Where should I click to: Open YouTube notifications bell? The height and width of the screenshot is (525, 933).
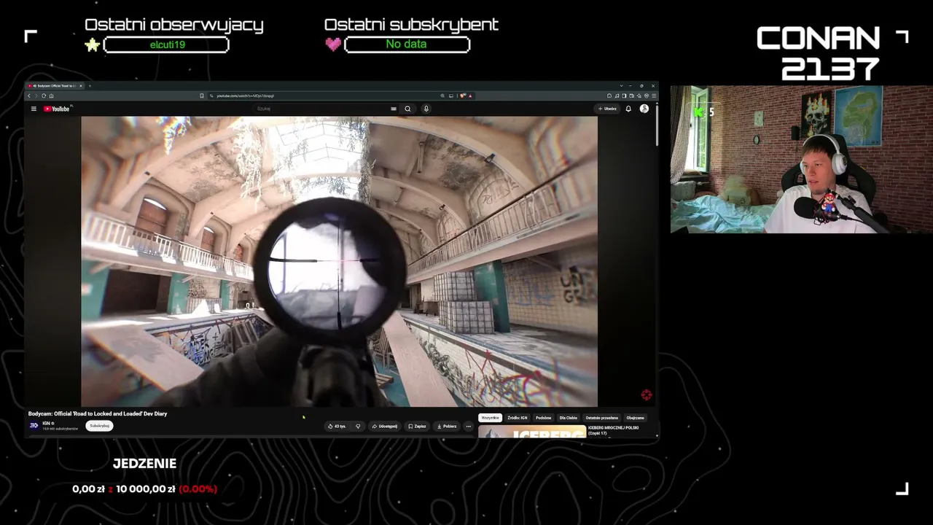[x=628, y=109]
